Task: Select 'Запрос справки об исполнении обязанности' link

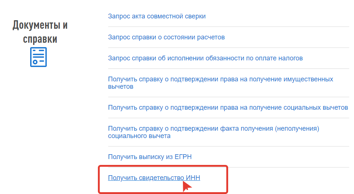Action: pyautogui.click(x=205, y=58)
